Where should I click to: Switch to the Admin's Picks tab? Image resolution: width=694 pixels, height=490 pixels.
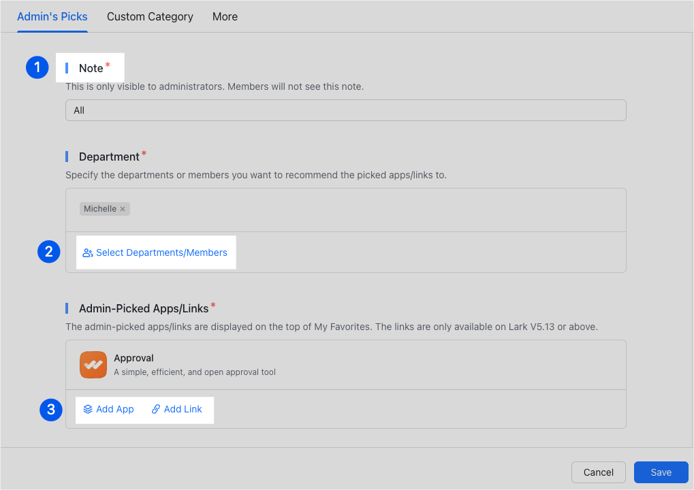(52, 16)
